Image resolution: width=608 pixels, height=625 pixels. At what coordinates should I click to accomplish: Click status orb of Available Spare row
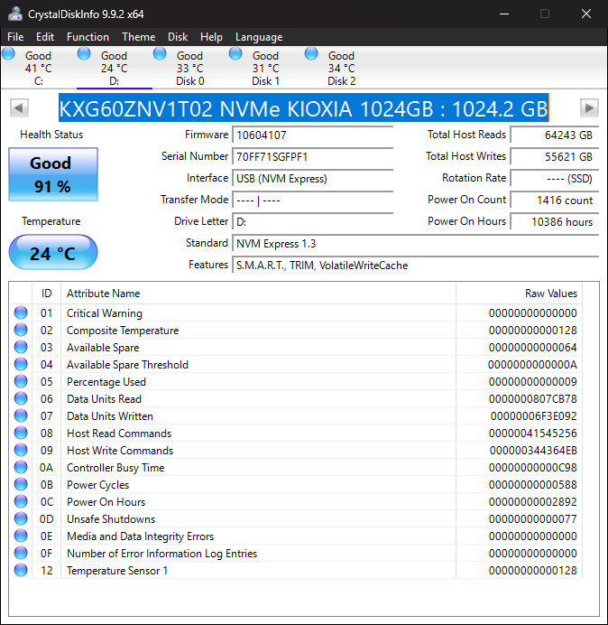tap(21, 347)
